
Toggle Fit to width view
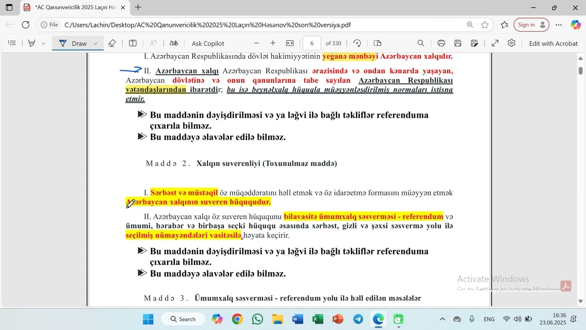(290, 43)
